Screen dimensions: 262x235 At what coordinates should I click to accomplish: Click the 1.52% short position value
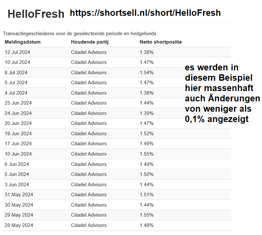(x=146, y=134)
